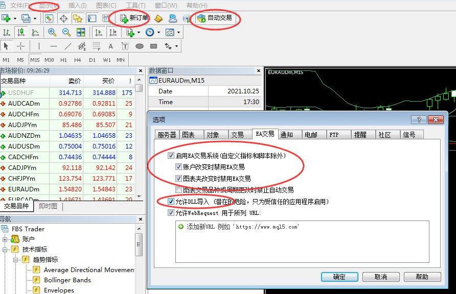Toggle 自动交易 auto trading button
456x294 pixels.
tap(215, 18)
